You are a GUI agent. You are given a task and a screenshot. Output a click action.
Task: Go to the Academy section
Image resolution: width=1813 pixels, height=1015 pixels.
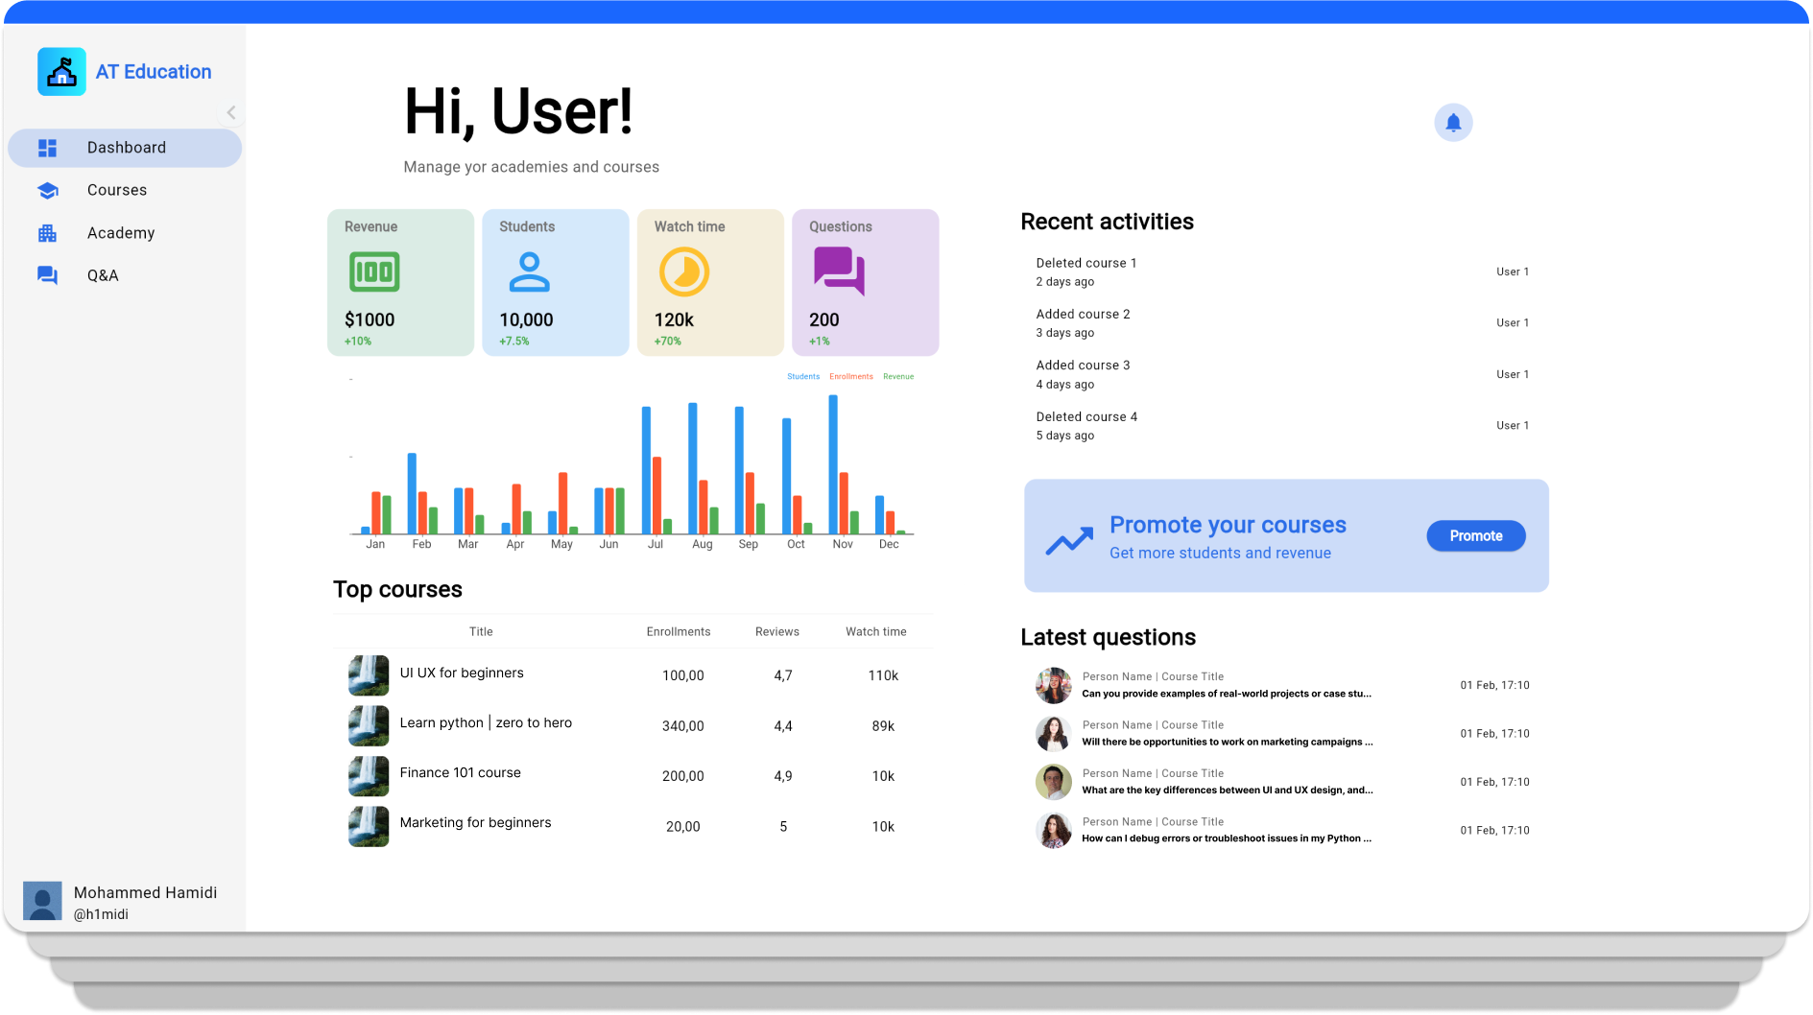pos(121,233)
